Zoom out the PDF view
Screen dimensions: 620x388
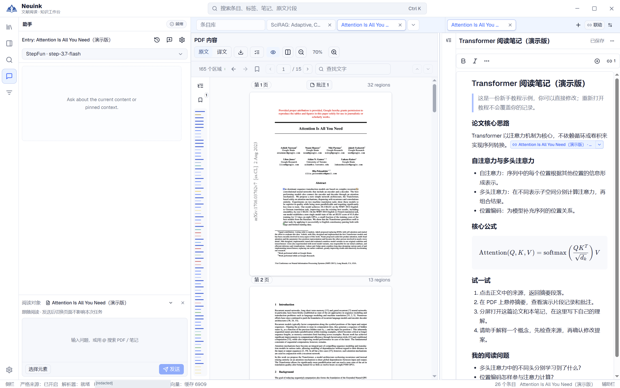click(301, 52)
